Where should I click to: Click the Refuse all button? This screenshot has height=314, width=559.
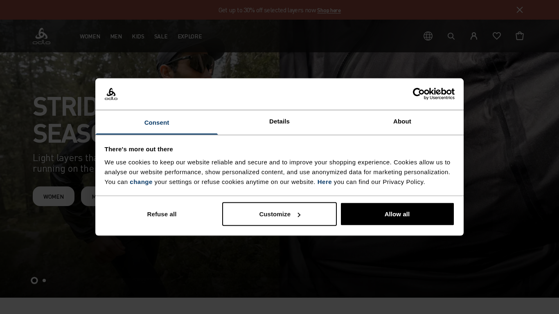point(162,214)
